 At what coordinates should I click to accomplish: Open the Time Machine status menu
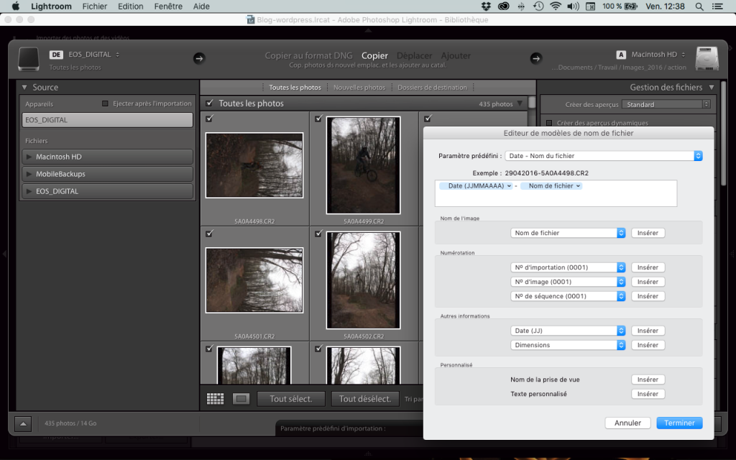pyautogui.click(x=538, y=6)
